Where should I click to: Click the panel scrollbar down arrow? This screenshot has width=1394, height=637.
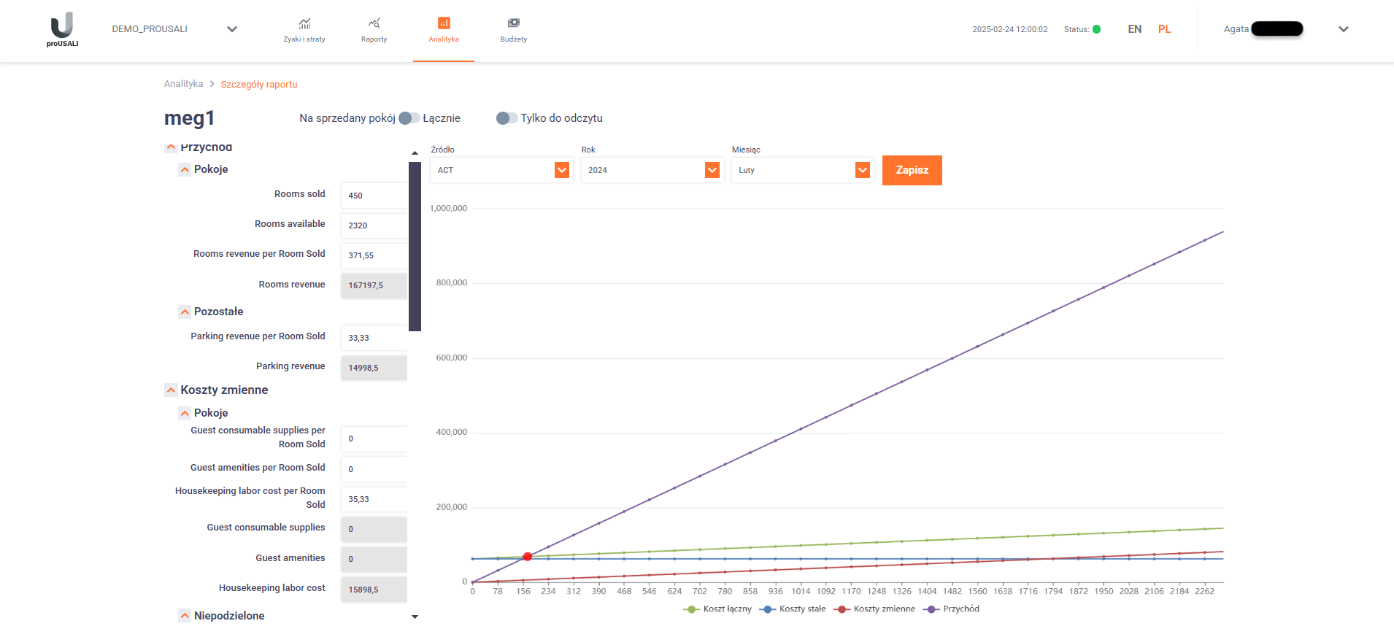tap(415, 617)
